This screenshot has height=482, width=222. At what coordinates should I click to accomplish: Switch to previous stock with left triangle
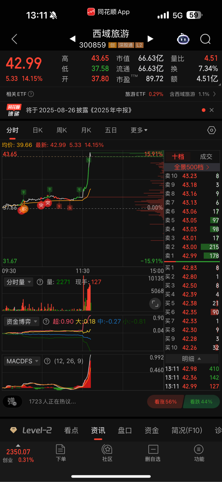(x=73, y=39)
